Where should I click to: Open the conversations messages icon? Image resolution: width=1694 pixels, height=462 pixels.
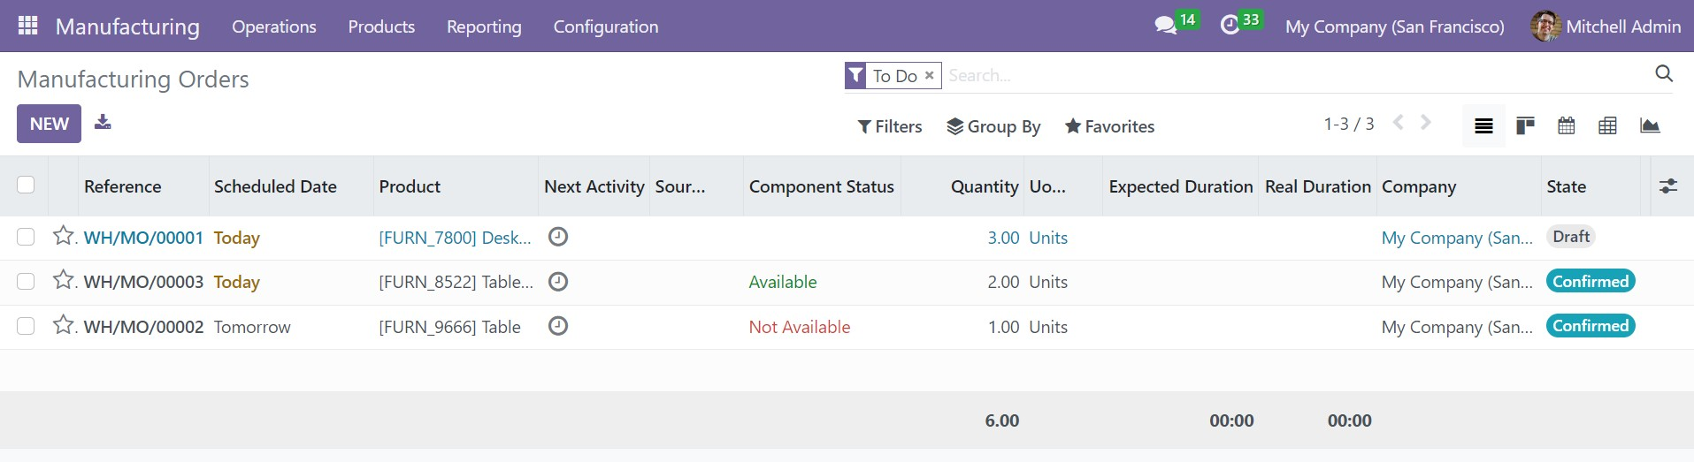pos(1165,26)
